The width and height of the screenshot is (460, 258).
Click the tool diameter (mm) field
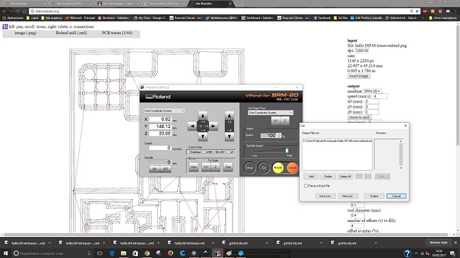(357, 215)
